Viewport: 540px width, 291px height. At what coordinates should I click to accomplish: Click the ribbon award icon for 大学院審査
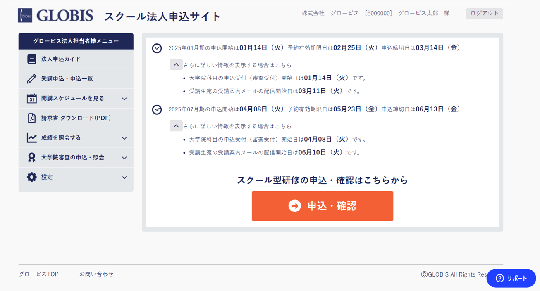click(x=32, y=157)
